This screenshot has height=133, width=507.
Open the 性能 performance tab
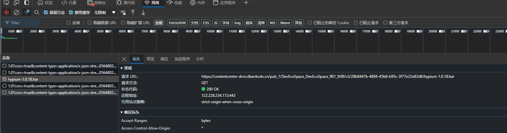(x=175, y=3)
